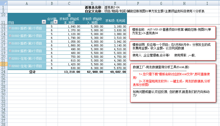The image size is (220, 126).
Task: Collapse the 01001-路桥-第1个项目 group
Action: [10, 28]
